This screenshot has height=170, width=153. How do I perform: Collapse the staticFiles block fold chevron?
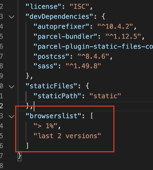pos(11,87)
